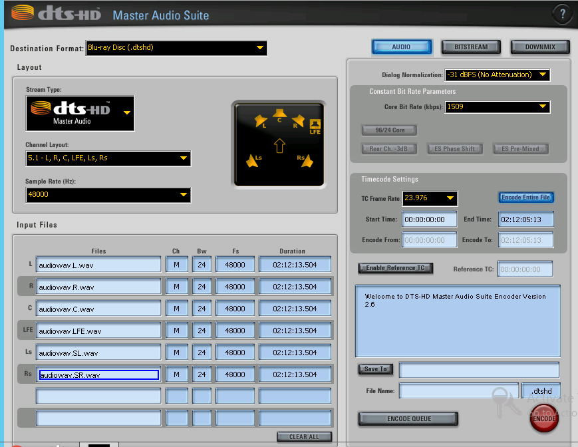Enable Reference TC

coord(396,268)
